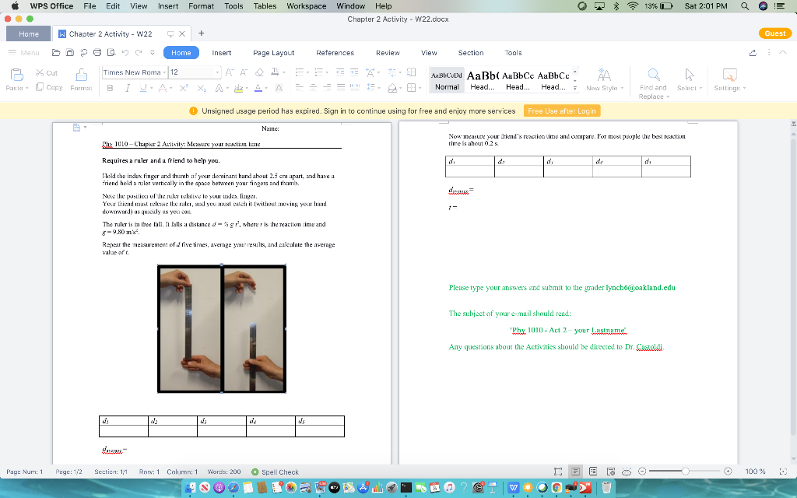The image size is (797, 498).
Task: Switch to fullscreen view icon in status bar
Action: tap(558, 472)
